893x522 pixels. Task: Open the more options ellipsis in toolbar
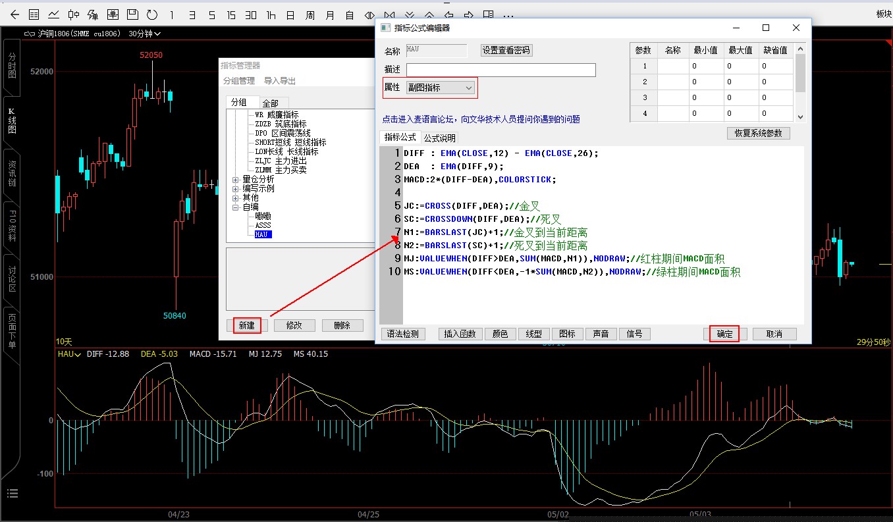click(x=508, y=14)
